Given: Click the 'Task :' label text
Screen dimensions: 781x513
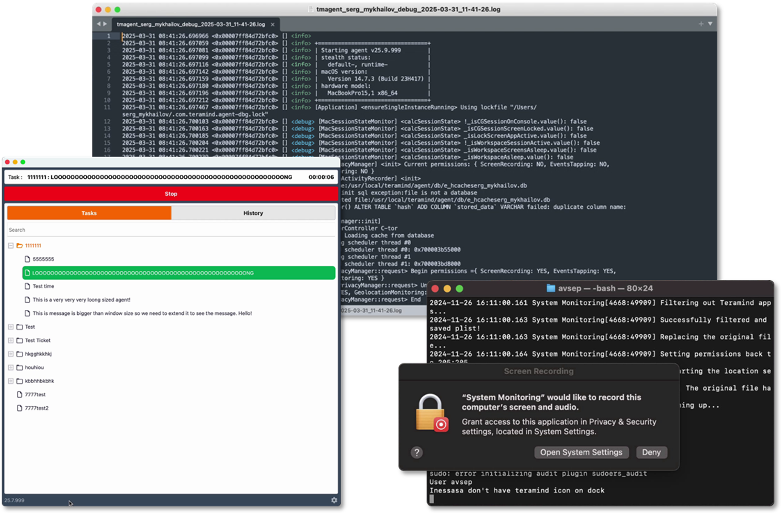Looking at the screenshot, I should click(15, 177).
